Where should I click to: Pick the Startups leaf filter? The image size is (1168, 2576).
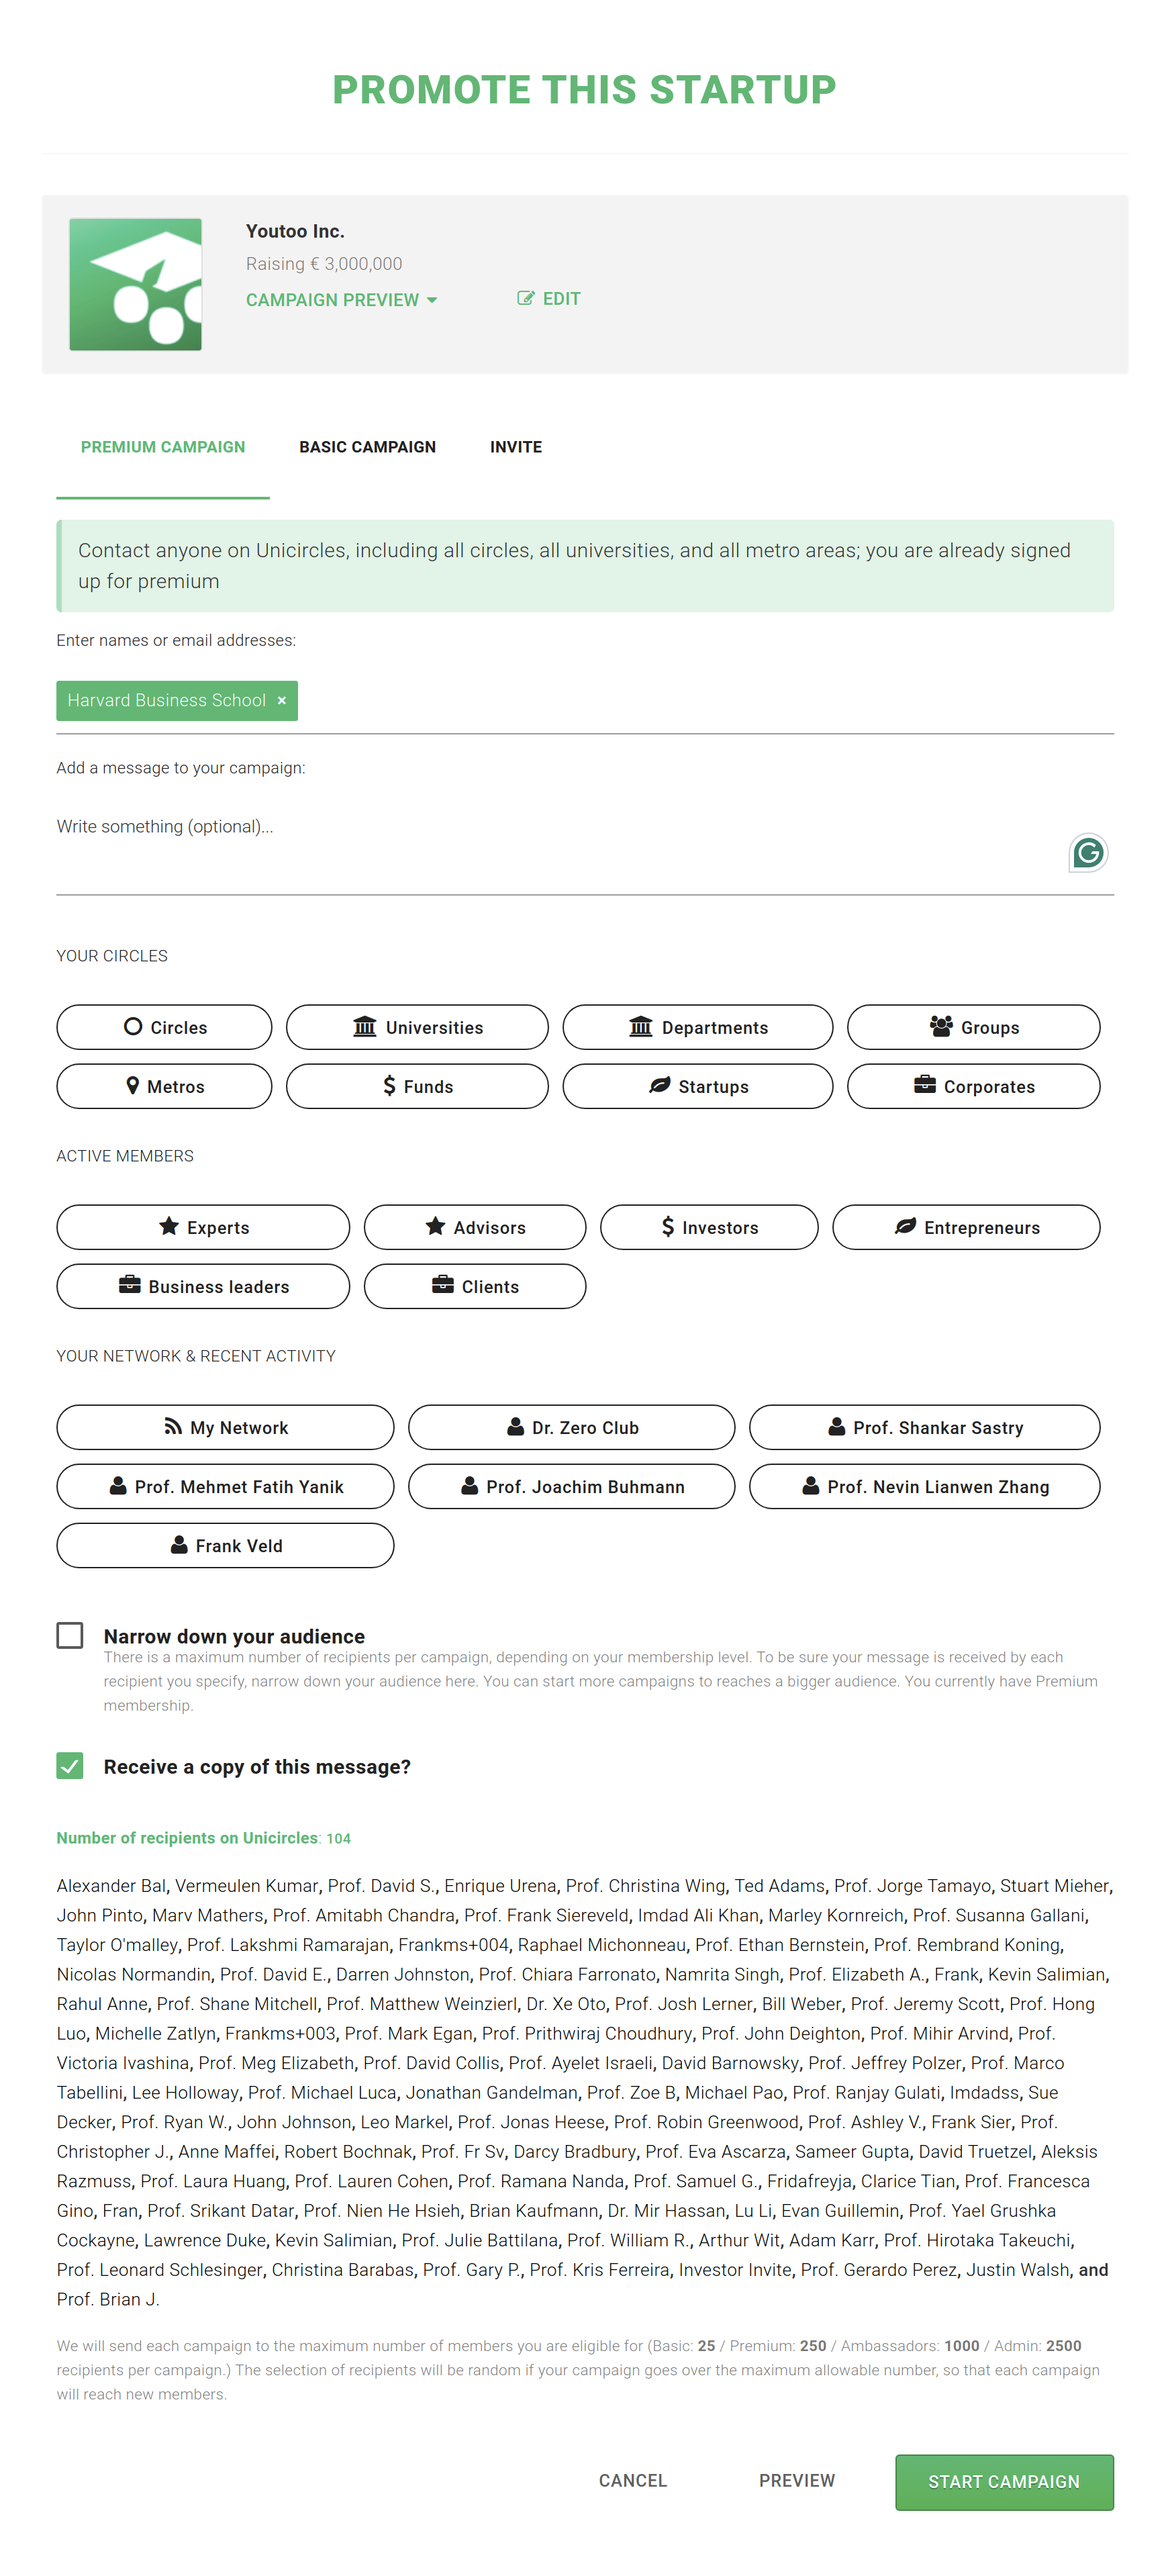[697, 1086]
